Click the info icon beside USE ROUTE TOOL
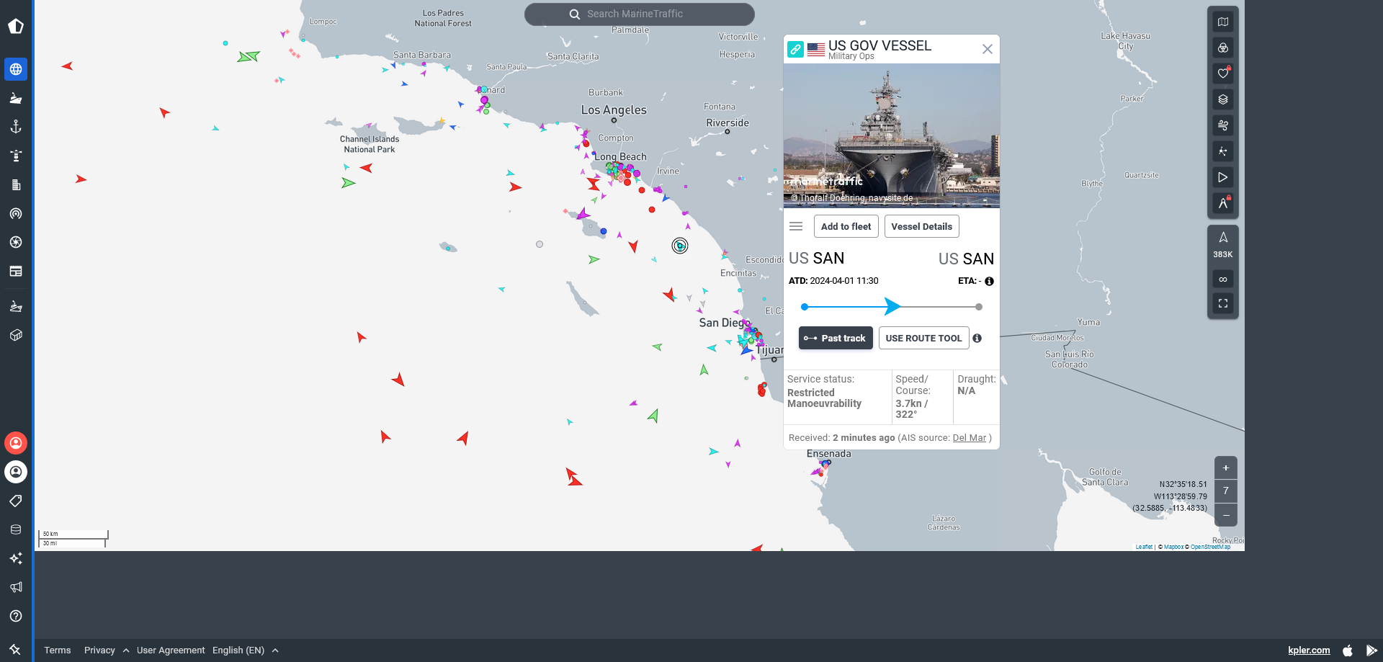 tap(977, 338)
